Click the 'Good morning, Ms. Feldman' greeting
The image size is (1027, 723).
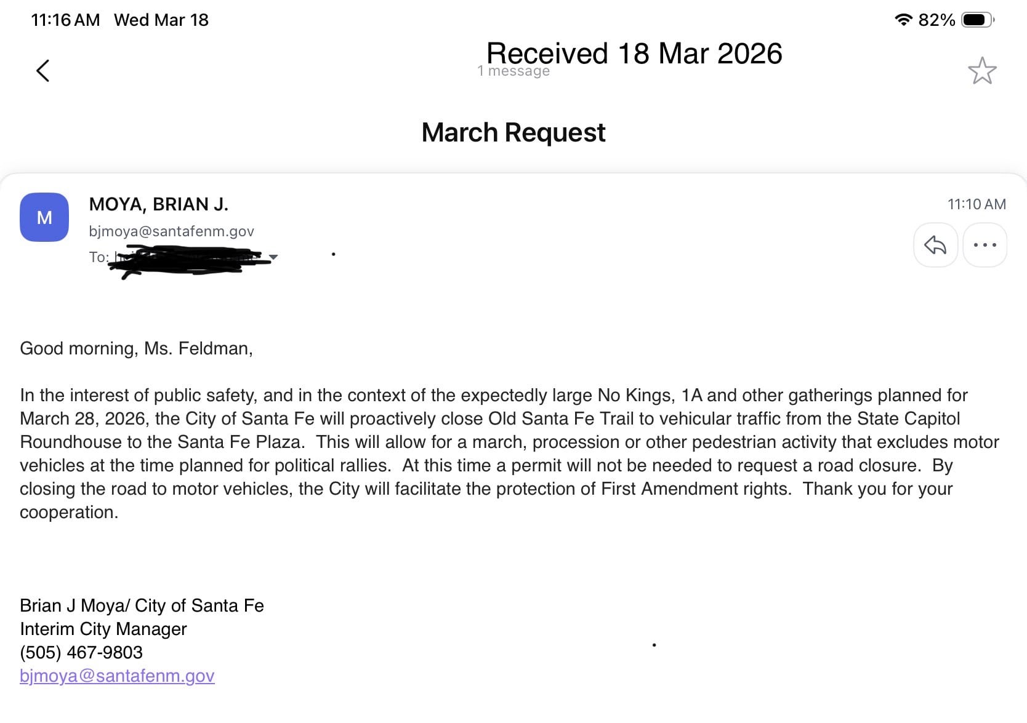136,348
